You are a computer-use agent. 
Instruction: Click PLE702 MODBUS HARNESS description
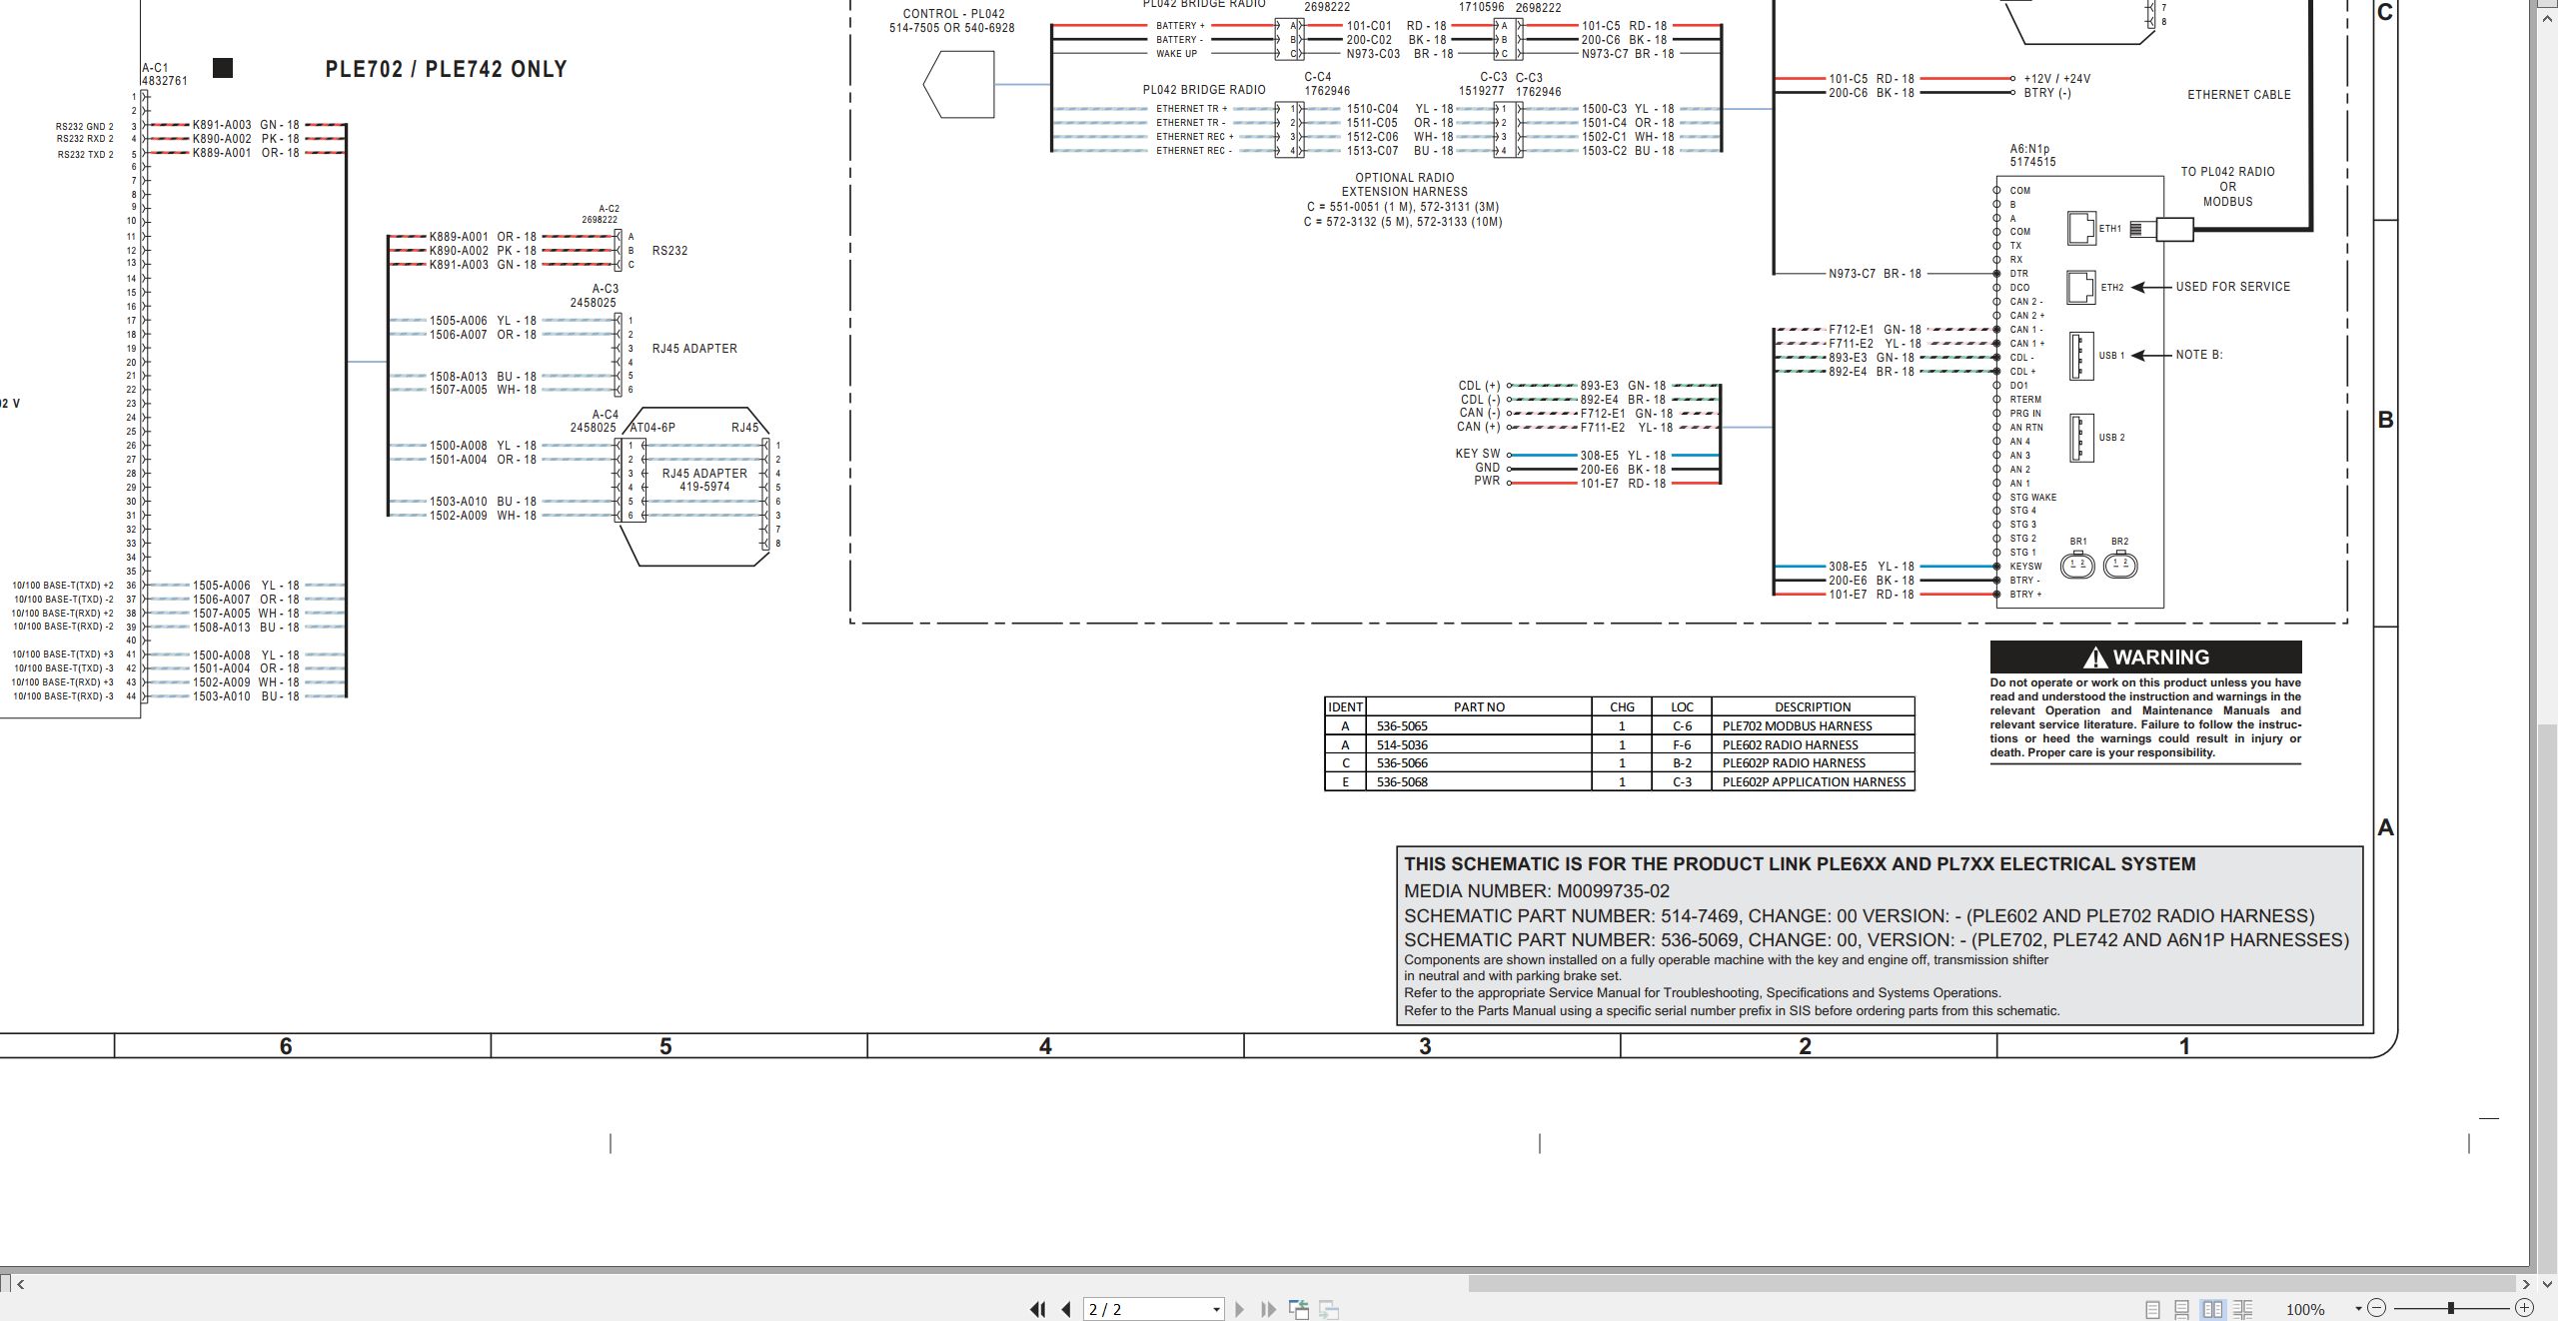point(1798,726)
